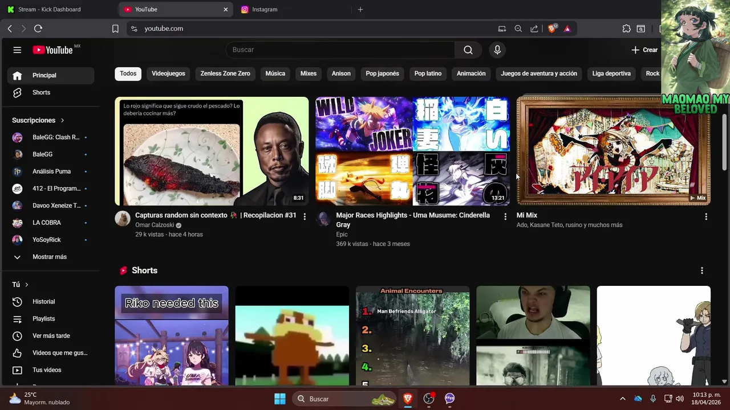Select the Música filter chip
This screenshot has height=410, width=730.
275,73
